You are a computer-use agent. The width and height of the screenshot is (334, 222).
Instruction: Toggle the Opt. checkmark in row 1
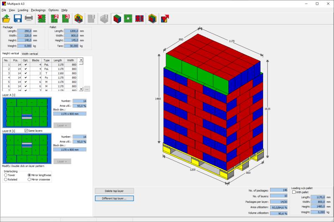[25, 65]
